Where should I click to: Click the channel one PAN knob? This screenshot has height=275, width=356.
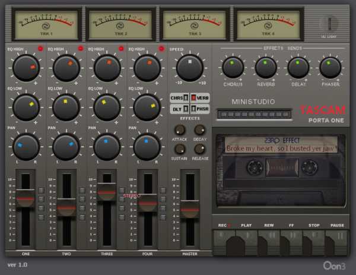pos(26,147)
